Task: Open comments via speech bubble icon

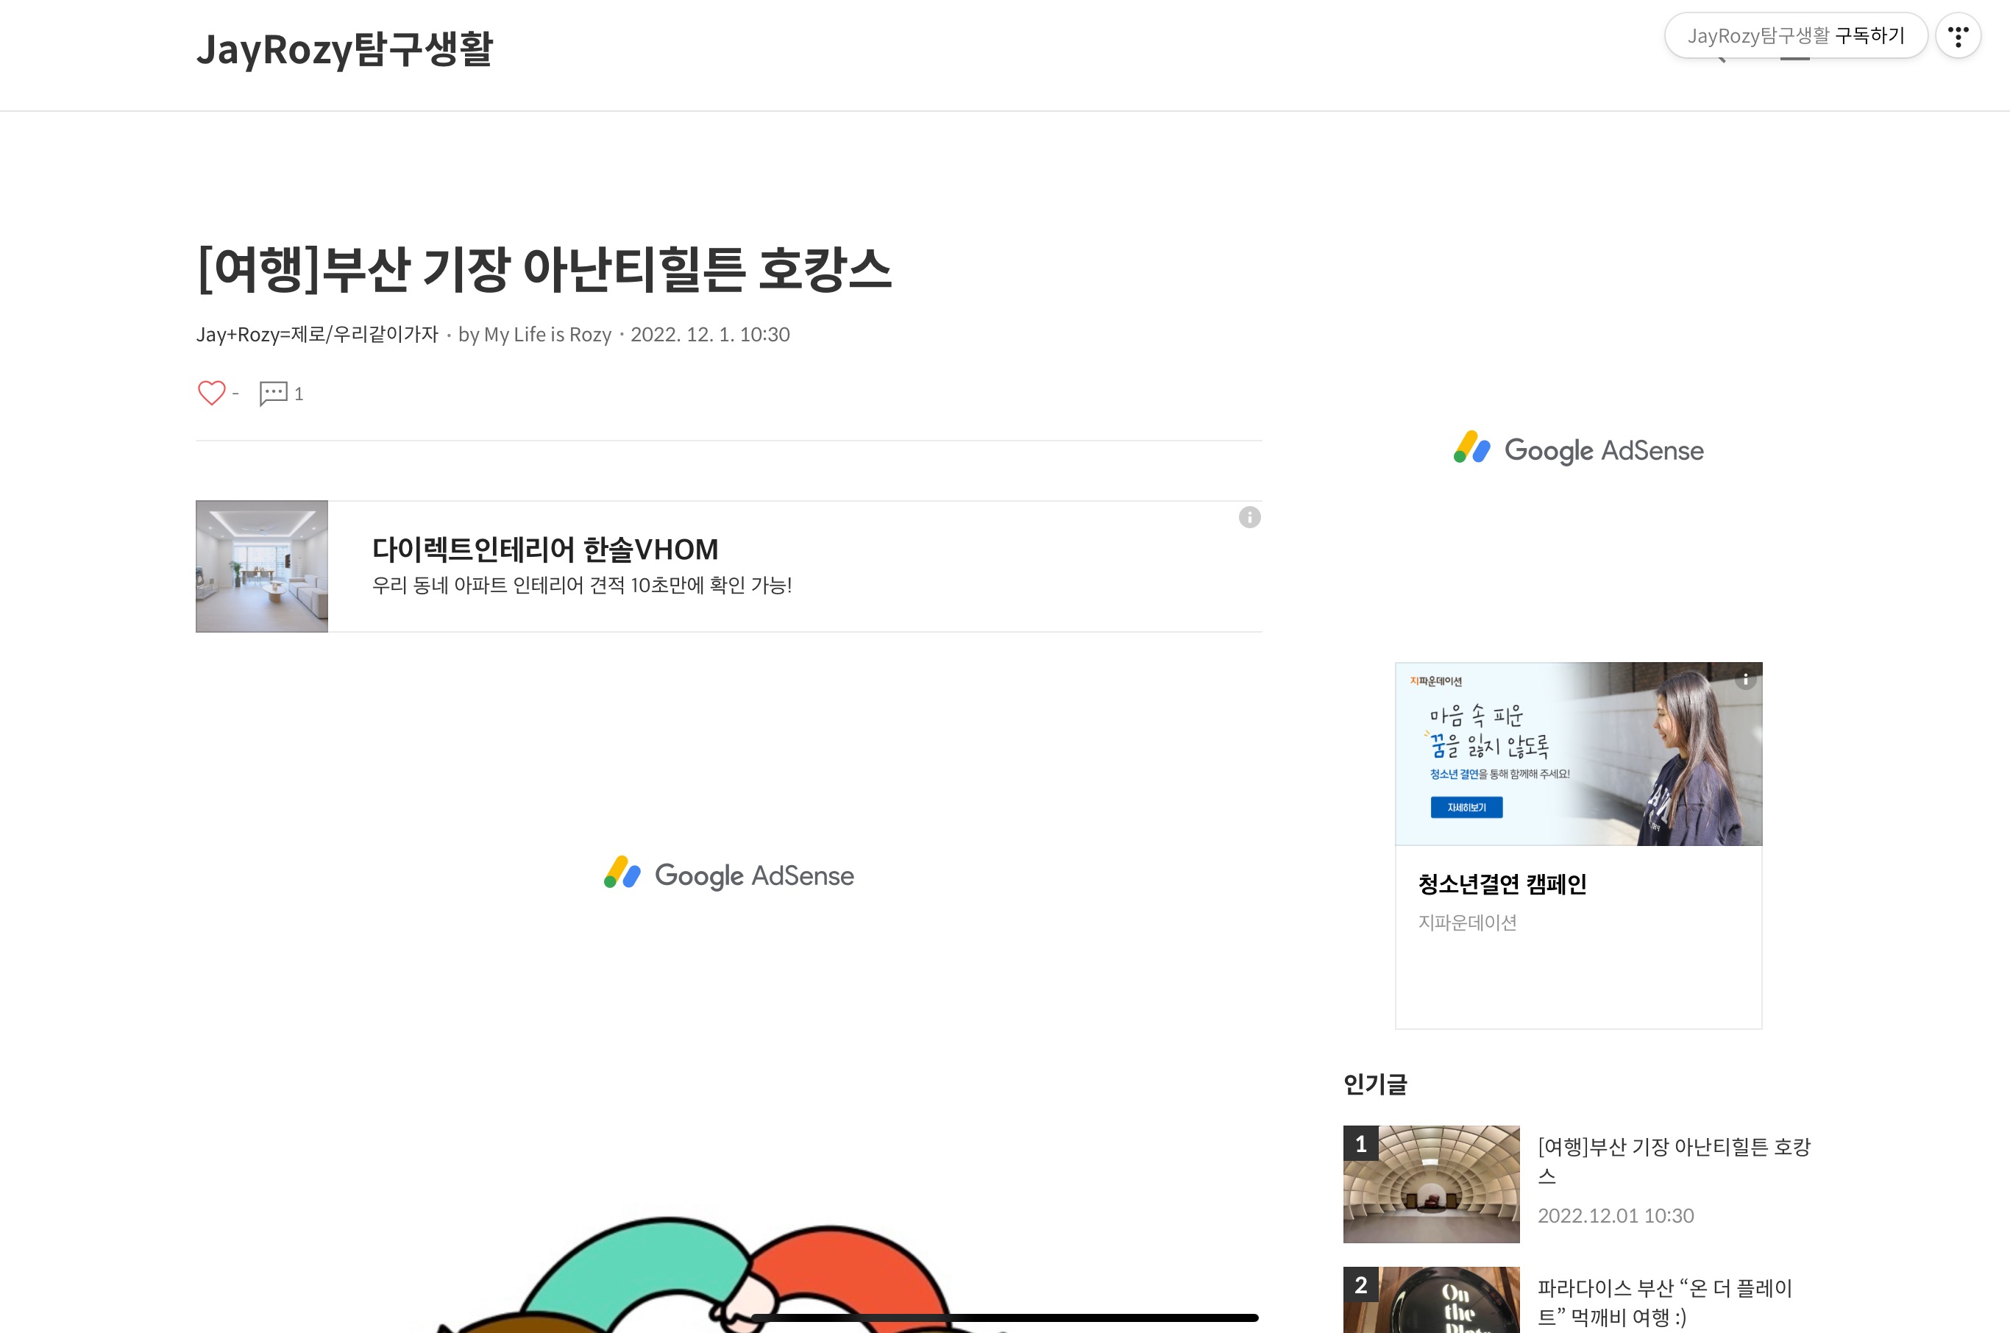Action: pyautogui.click(x=273, y=394)
